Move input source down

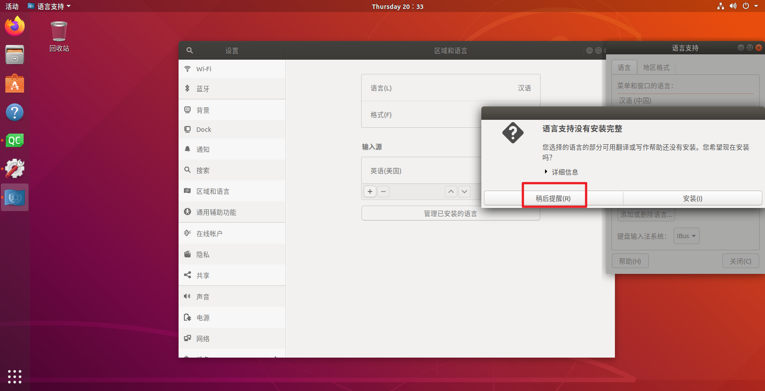[464, 191]
